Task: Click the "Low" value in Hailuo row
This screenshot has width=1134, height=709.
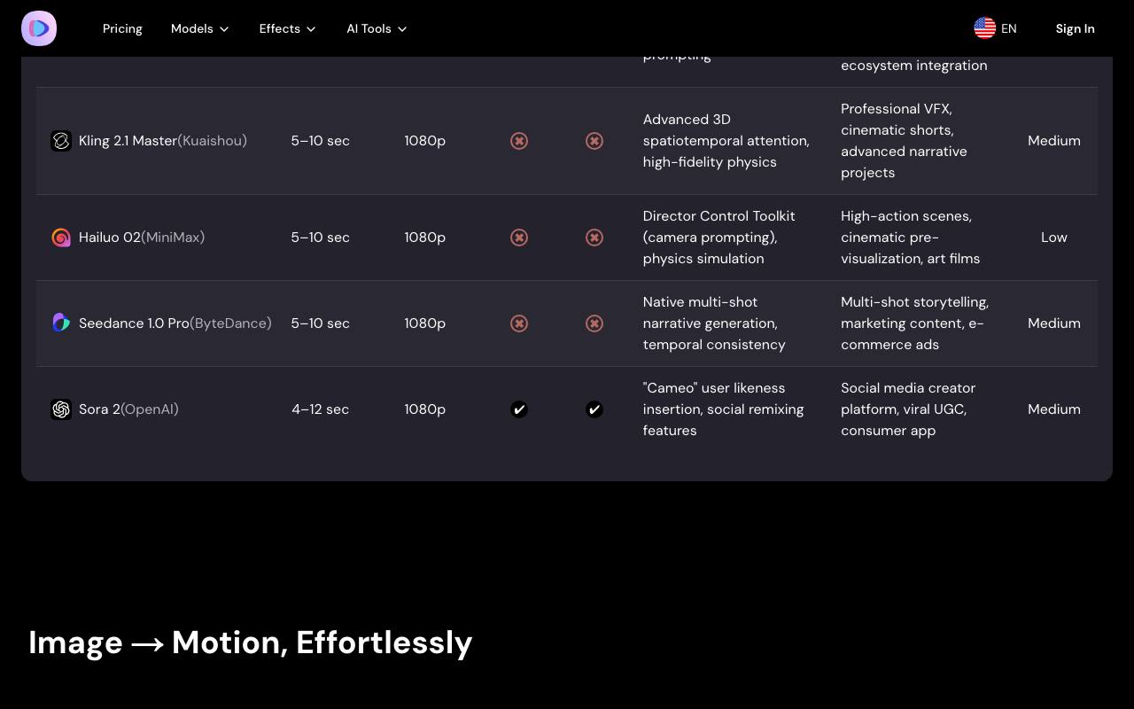Action: point(1054,238)
